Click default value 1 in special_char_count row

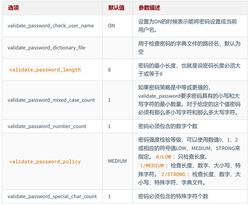(x=109, y=197)
